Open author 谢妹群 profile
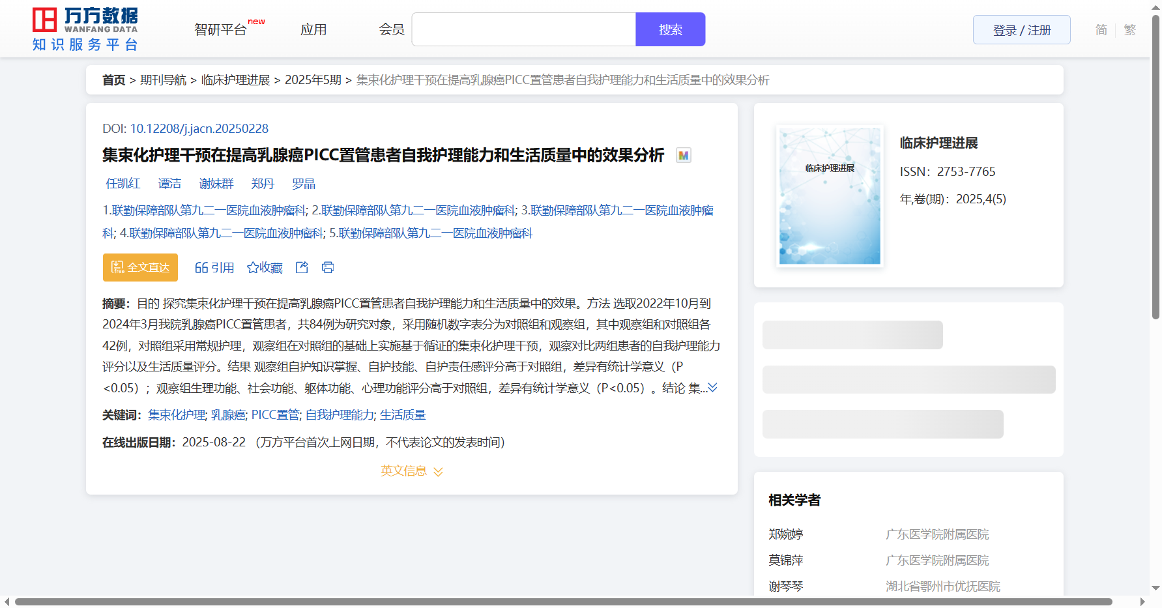 (216, 184)
